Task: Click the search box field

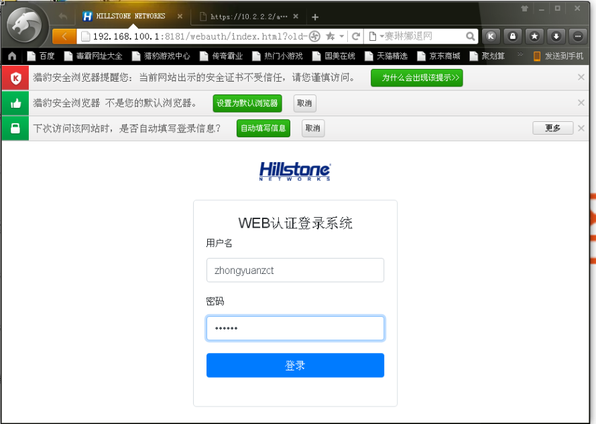Action: 424,36
